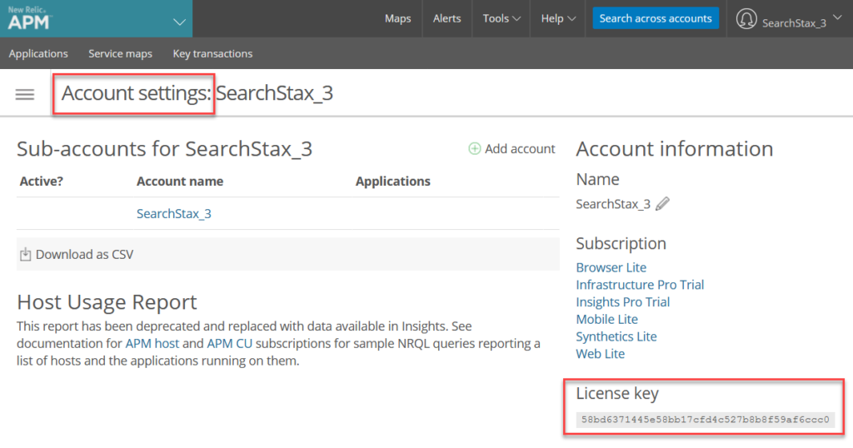The image size is (853, 448).
Task: Click the Applications column header
Action: [393, 181]
